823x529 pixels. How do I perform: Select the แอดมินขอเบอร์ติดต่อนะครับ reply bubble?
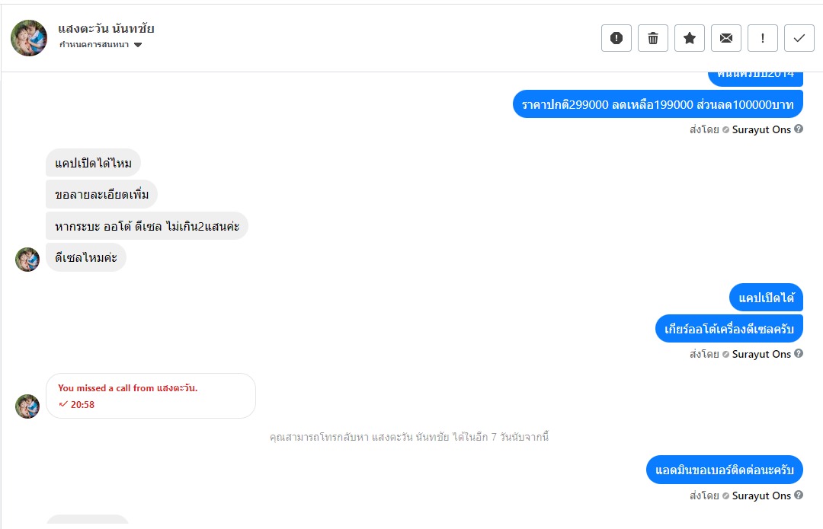(x=724, y=470)
